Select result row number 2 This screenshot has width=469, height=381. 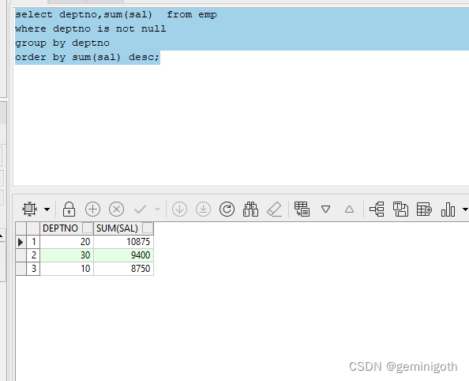point(33,255)
